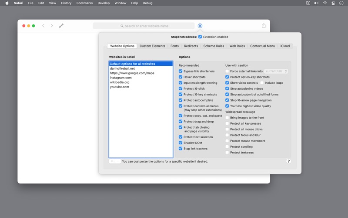Click the Wi-Fi icon in menu bar
This screenshot has height=218, width=348.
(x=325, y=3)
